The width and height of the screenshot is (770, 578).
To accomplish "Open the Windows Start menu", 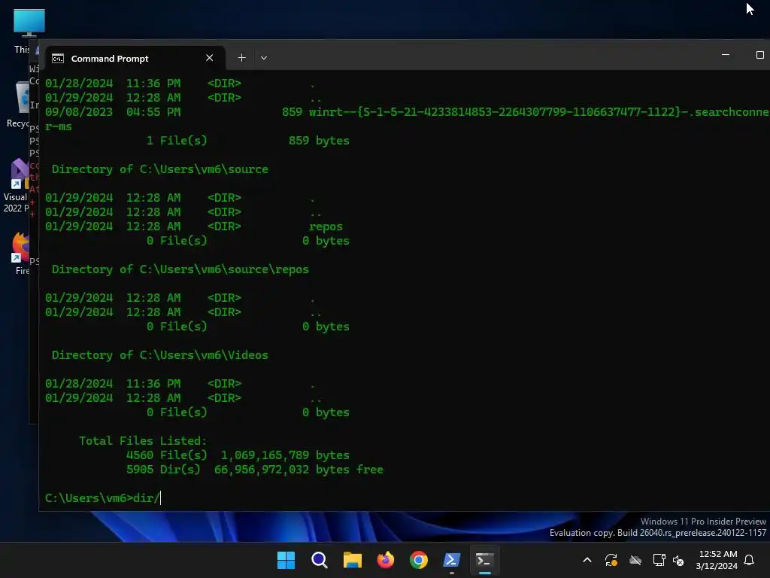I will (286, 560).
